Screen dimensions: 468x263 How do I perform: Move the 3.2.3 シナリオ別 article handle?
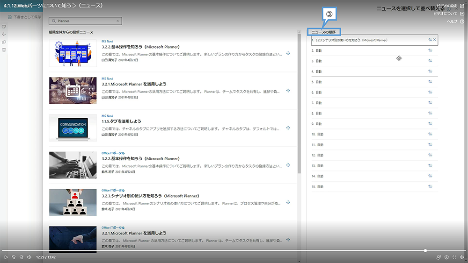(x=288, y=202)
